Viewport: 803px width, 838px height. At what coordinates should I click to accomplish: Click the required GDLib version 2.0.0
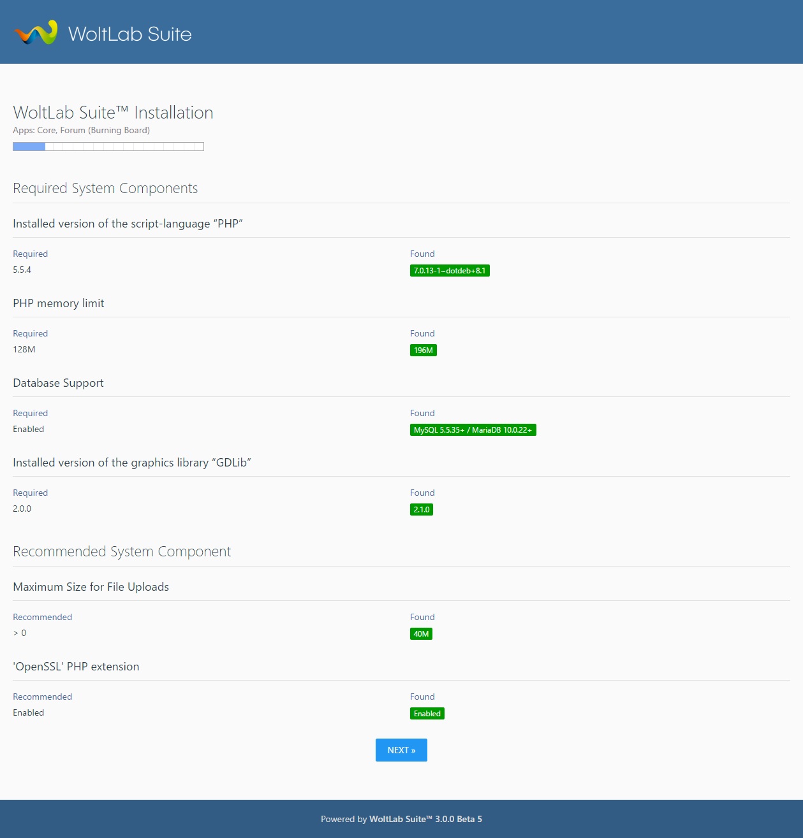click(x=22, y=509)
